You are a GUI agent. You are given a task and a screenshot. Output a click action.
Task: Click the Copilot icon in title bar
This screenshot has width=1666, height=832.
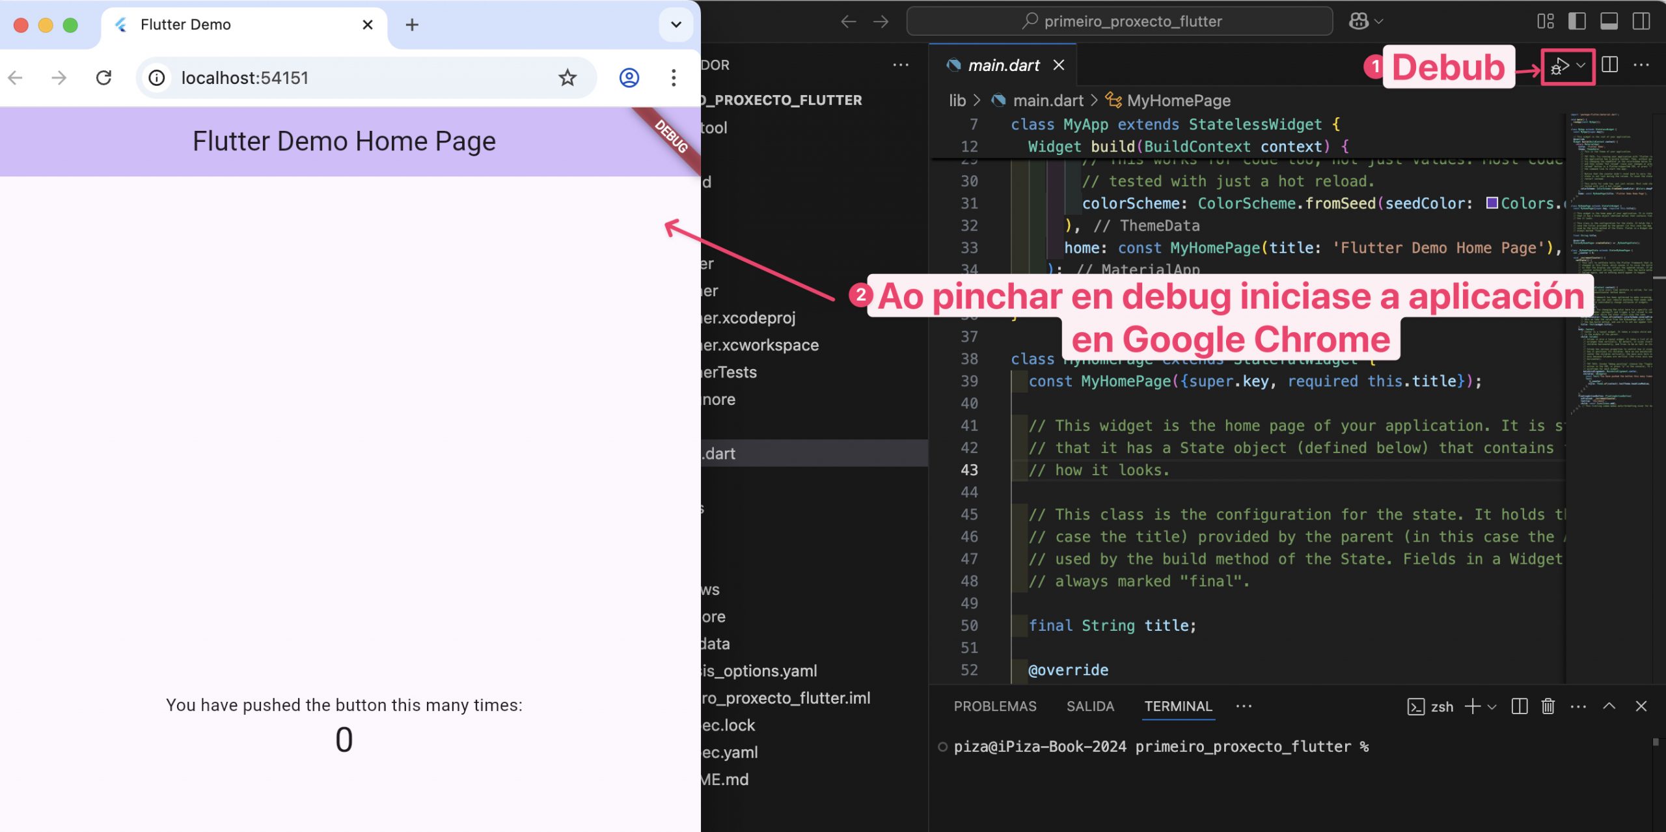tap(1358, 21)
